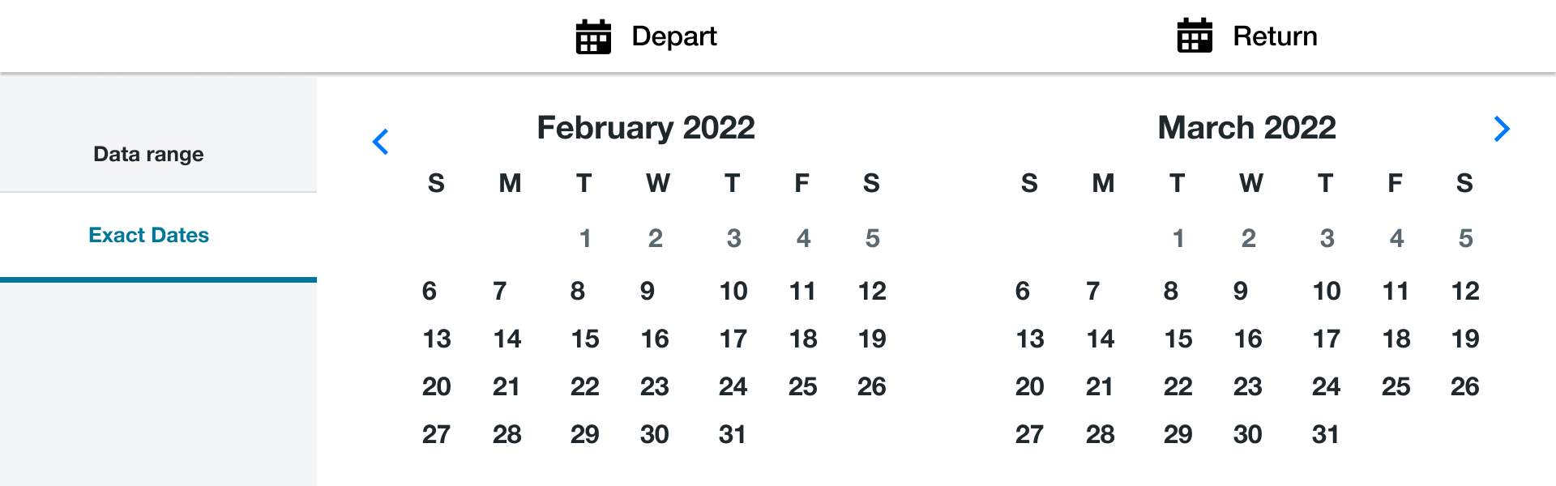Advance to next month with right chevron
Viewport: 1556px width, 486px height.
click(1502, 129)
